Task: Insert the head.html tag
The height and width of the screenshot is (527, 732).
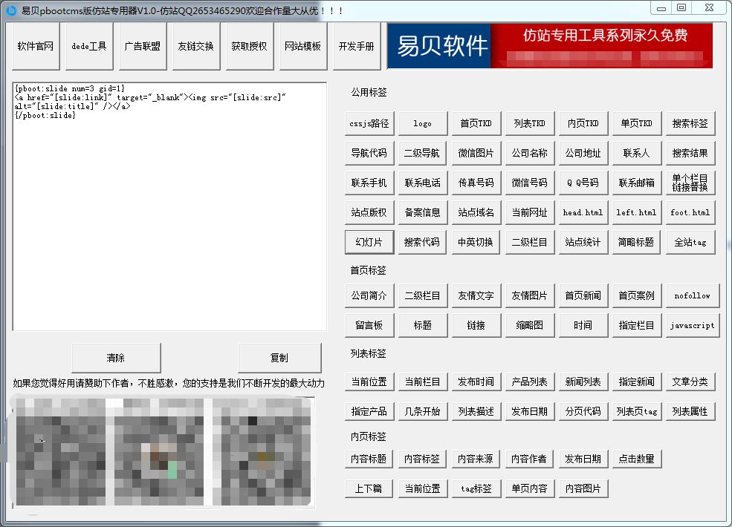Action: pyautogui.click(x=583, y=212)
